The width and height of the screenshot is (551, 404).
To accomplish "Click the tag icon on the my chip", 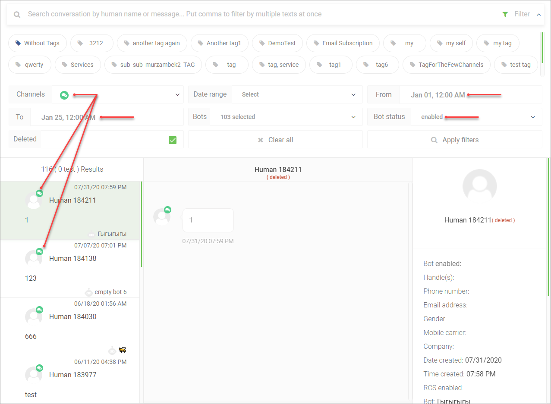I will click(393, 43).
